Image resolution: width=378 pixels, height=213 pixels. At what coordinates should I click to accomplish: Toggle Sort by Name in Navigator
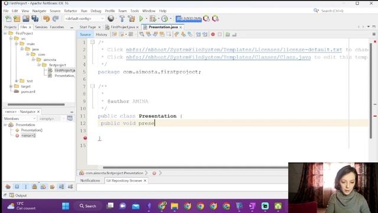61,187
